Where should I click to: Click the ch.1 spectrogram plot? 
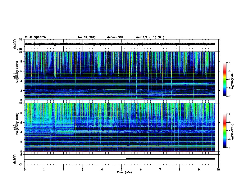120,76
